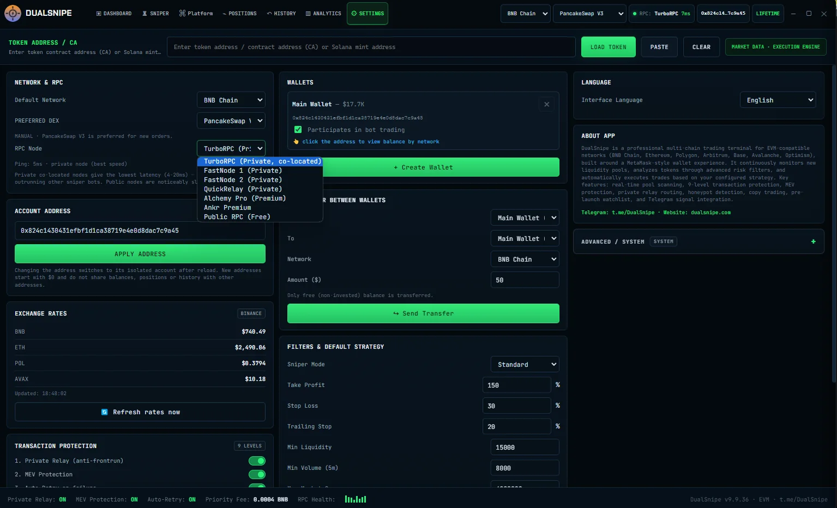Click the TurboRPC status indicator in the header

[x=661, y=14]
